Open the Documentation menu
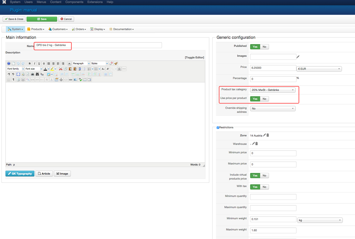This screenshot has height=239, width=355. tap(121, 29)
